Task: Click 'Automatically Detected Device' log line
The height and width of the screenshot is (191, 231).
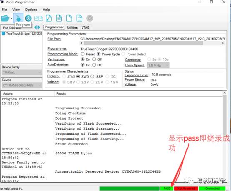Action: tap(108, 171)
